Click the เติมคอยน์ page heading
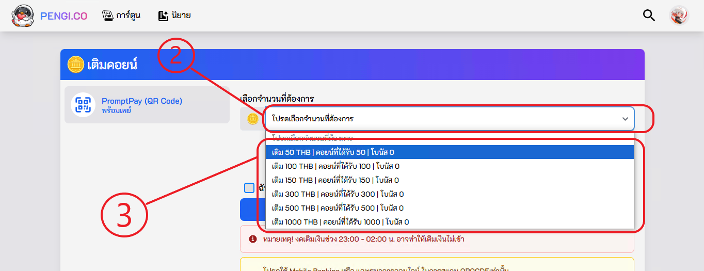The height and width of the screenshot is (271, 704). click(113, 65)
